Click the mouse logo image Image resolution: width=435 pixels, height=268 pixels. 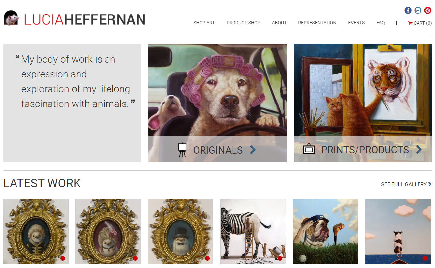(x=12, y=18)
